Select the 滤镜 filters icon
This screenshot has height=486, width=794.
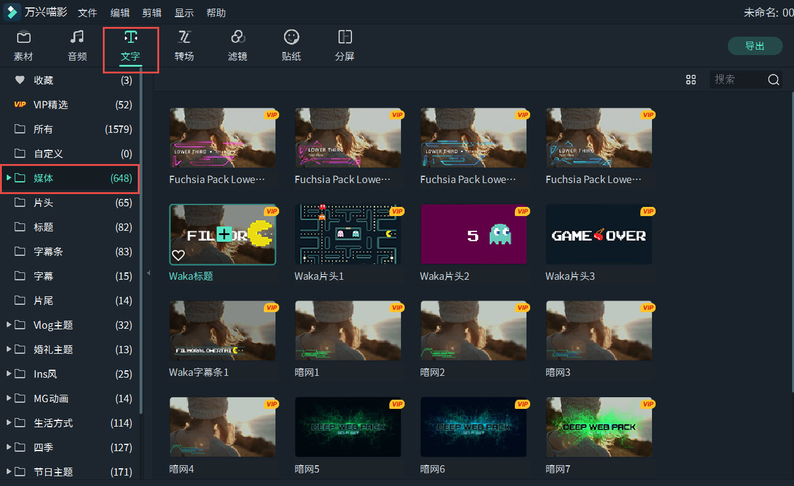click(x=238, y=38)
